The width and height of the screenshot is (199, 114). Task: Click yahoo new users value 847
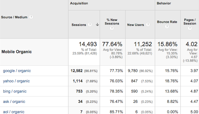134,81
